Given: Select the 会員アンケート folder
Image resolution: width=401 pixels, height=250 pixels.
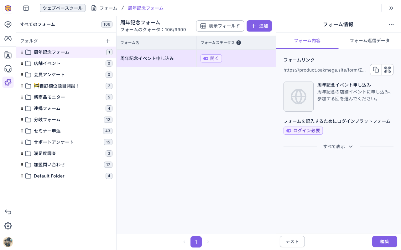Looking at the screenshot, I should tap(66, 75).
